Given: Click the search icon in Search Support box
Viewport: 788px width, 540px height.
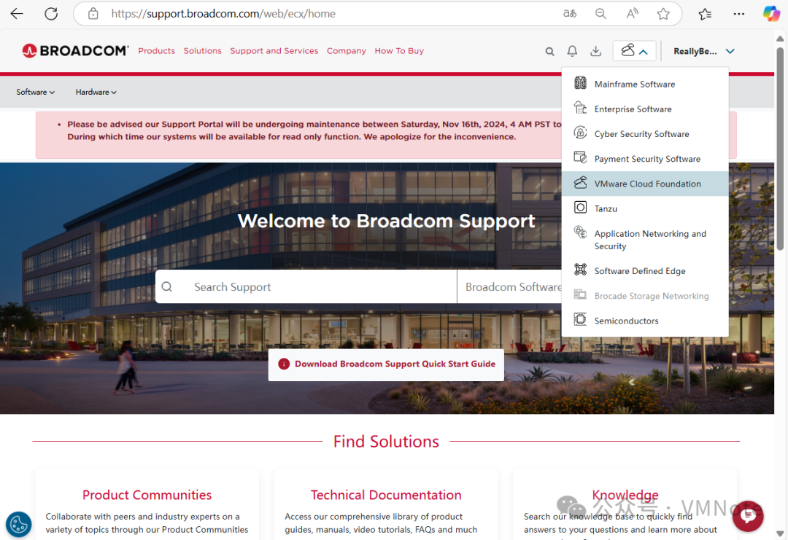Looking at the screenshot, I should [x=167, y=286].
